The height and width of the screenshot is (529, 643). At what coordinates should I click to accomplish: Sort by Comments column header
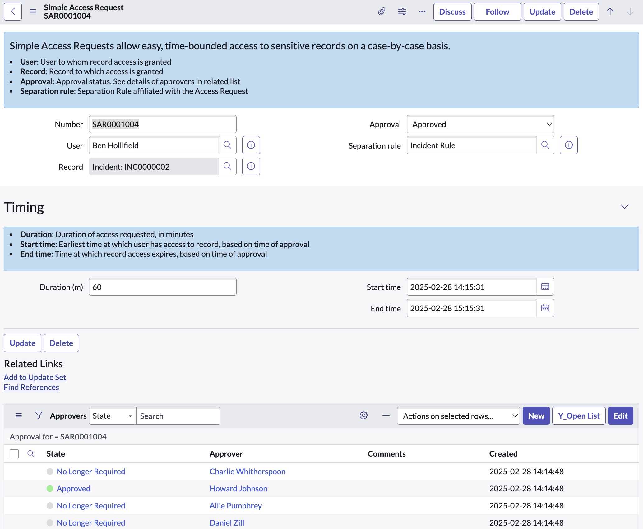pyautogui.click(x=386, y=454)
